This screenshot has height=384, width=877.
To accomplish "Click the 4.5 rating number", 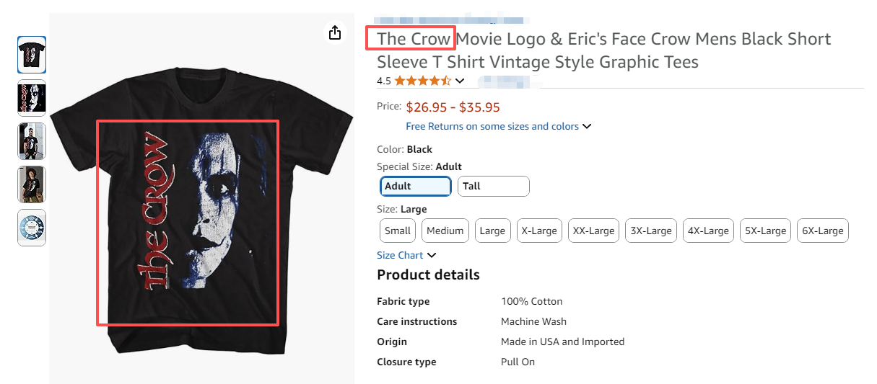I will coord(384,81).
